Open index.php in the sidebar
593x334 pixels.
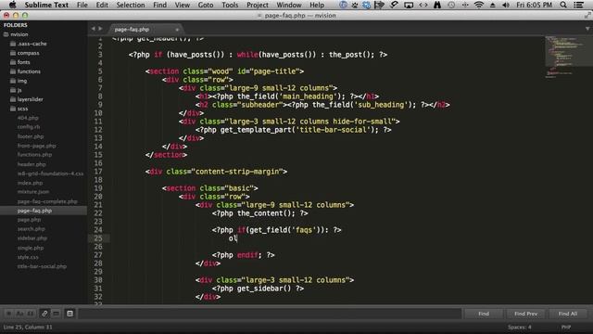(30, 183)
